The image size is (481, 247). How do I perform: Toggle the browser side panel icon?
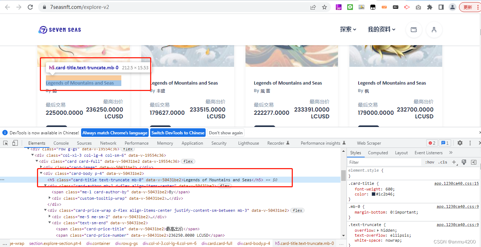click(x=441, y=7)
